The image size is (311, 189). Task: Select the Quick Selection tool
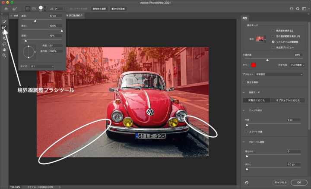4,22
